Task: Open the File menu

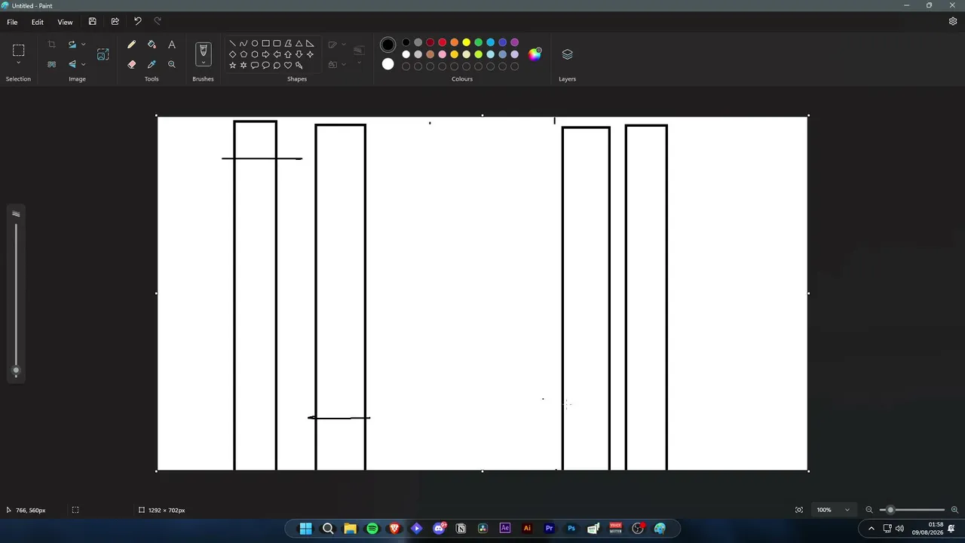Action: tap(12, 22)
